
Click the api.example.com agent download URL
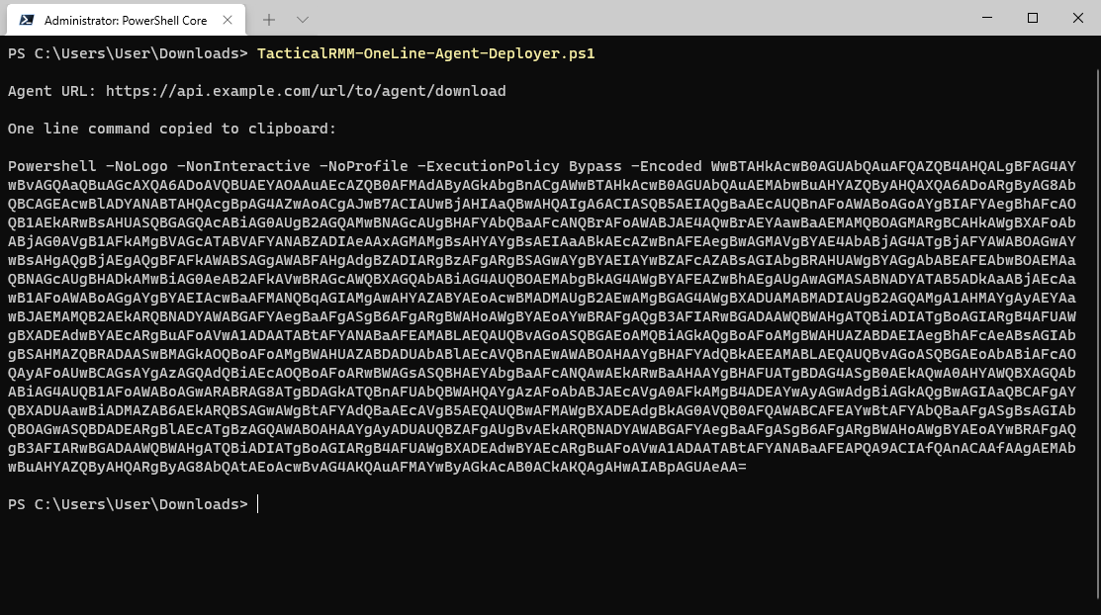306,91
